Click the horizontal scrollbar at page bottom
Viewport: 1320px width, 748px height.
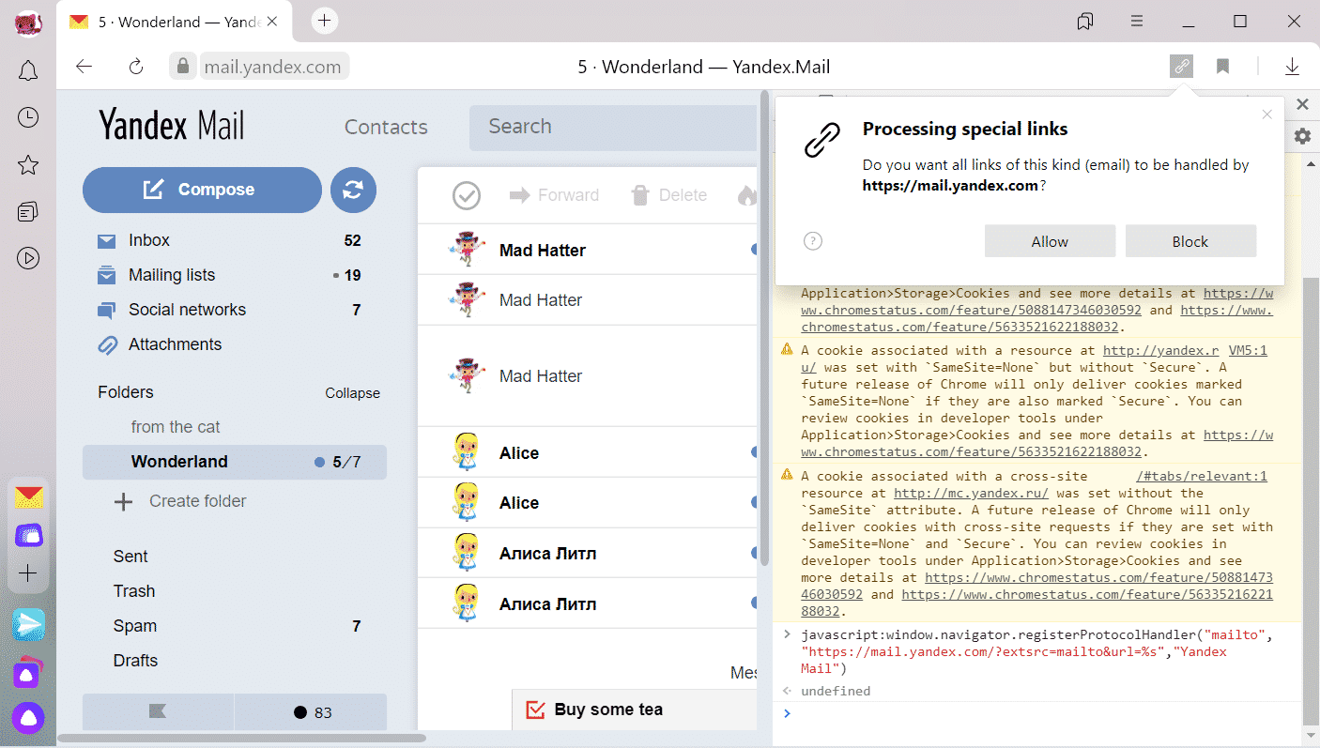[x=242, y=739]
